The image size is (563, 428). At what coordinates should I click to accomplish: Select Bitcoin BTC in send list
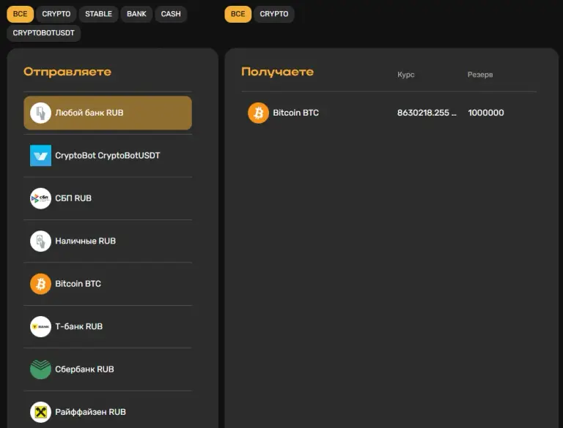pyautogui.click(x=108, y=284)
